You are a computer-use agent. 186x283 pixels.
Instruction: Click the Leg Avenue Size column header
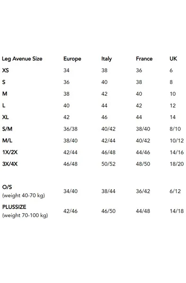(22, 59)
